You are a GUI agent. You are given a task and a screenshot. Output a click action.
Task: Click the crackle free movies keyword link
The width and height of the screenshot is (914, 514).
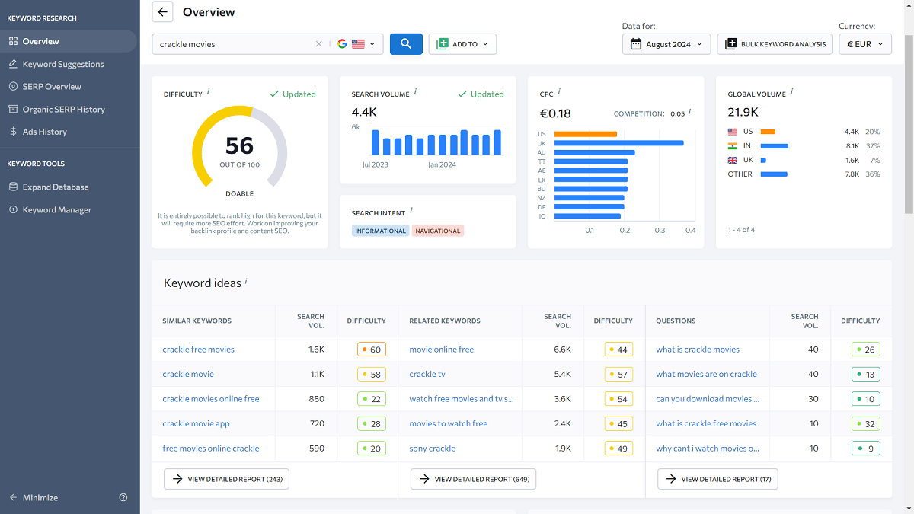click(x=200, y=349)
